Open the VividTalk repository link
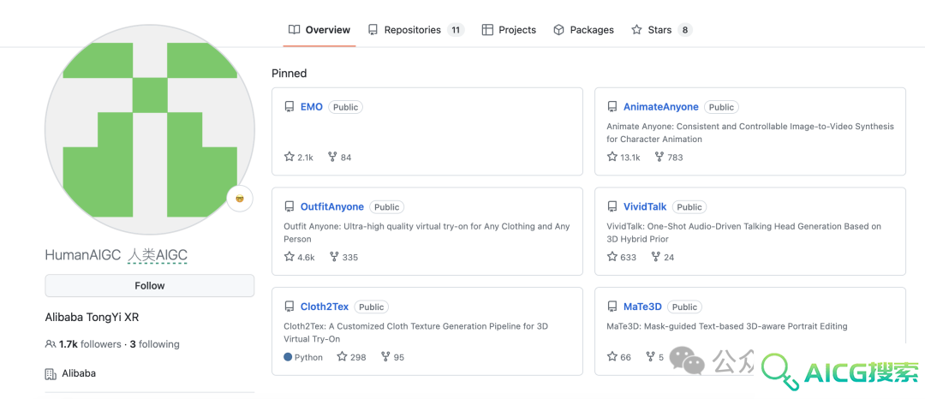The height and width of the screenshot is (399, 925). (x=645, y=207)
